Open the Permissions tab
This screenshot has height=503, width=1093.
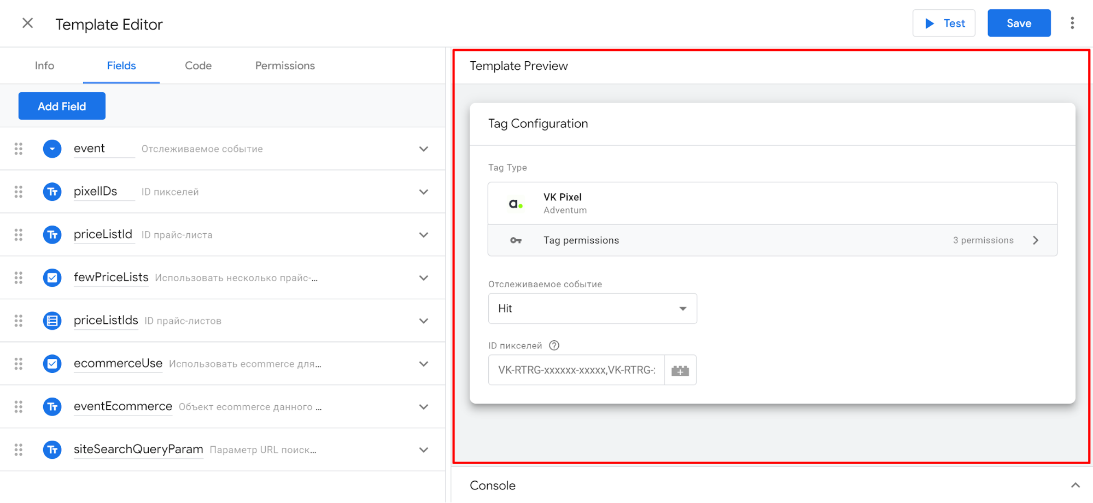click(285, 66)
